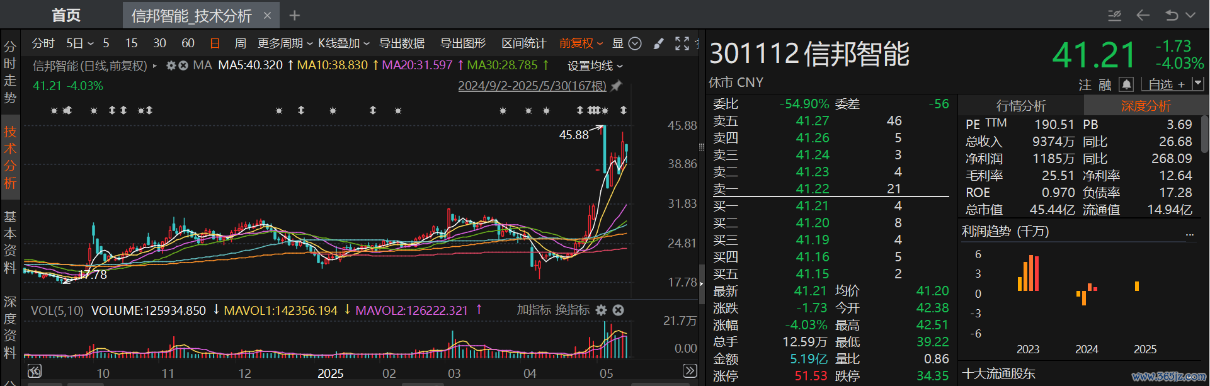This screenshot has width=1210, height=386.
Task: Open 自选 group dropdown arrow
Action: click(1198, 83)
